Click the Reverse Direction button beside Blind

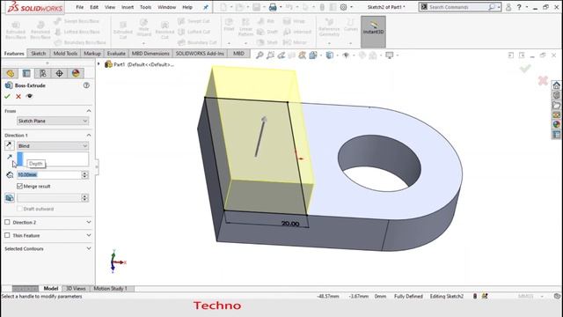pyautogui.click(x=10, y=145)
